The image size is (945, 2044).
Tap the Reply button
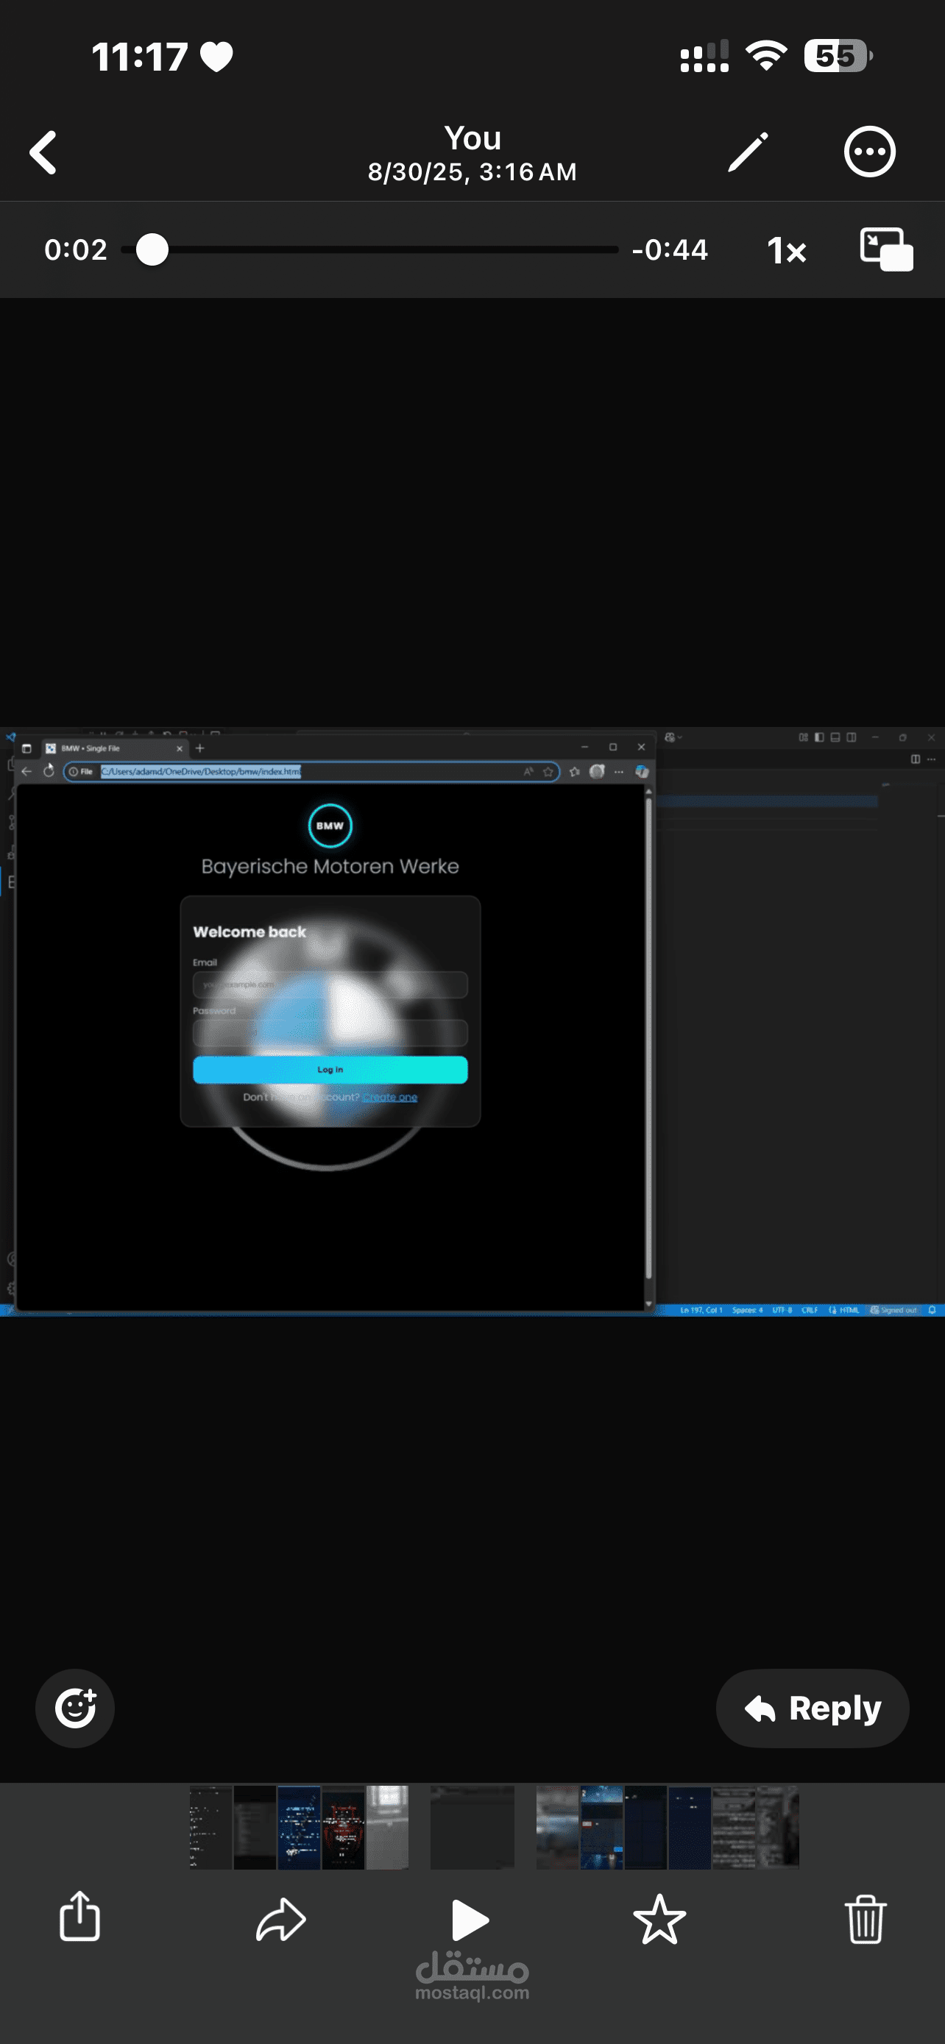[x=813, y=1708]
